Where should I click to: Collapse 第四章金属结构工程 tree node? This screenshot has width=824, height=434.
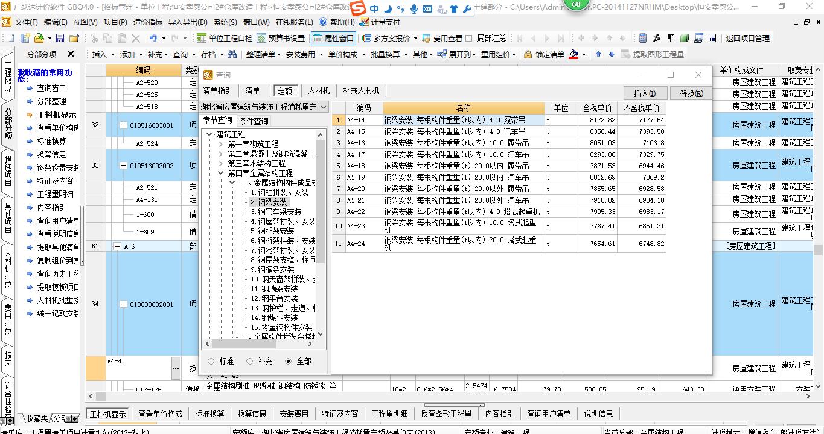(x=222, y=173)
